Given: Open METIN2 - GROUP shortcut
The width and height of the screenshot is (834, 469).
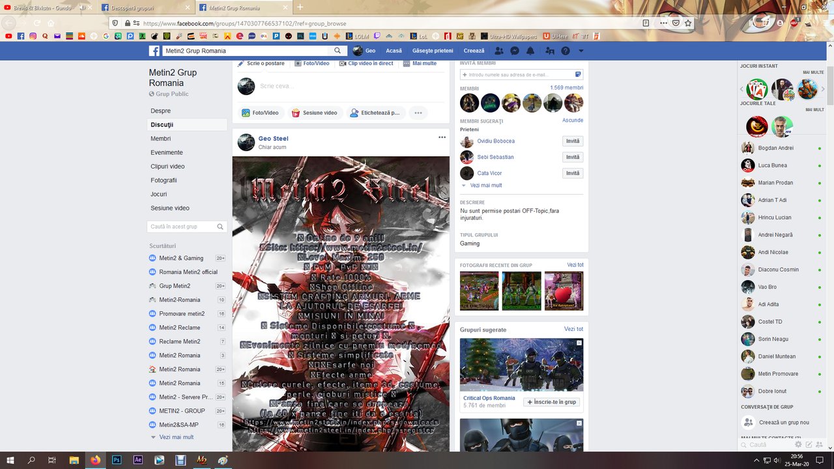Looking at the screenshot, I should click(x=182, y=411).
